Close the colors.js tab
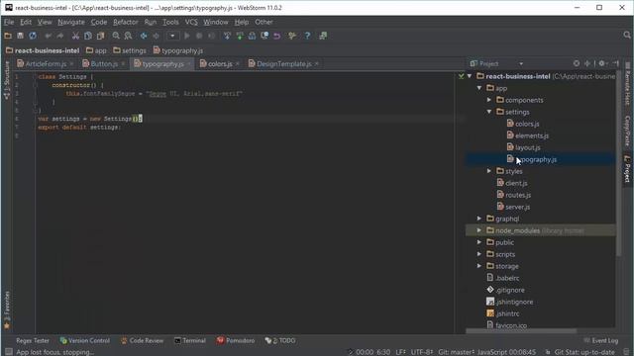Screen dimensions: 634x356 [238, 63]
